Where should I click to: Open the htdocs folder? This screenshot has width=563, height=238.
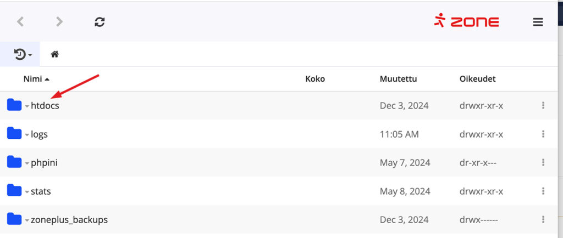[x=45, y=105]
